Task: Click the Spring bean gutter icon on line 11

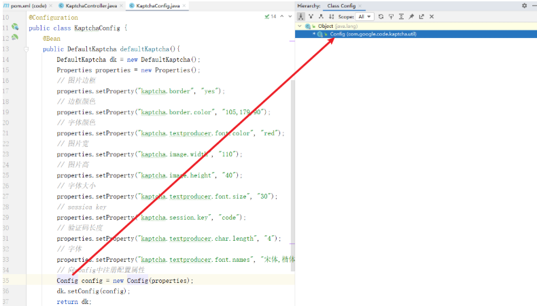Action: pyautogui.click(x=15, y=27)
